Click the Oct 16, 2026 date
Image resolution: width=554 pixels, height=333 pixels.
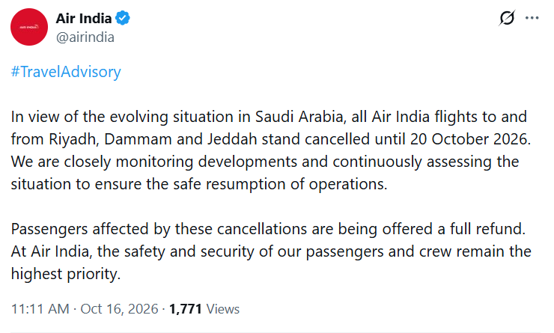click(120, 309)
